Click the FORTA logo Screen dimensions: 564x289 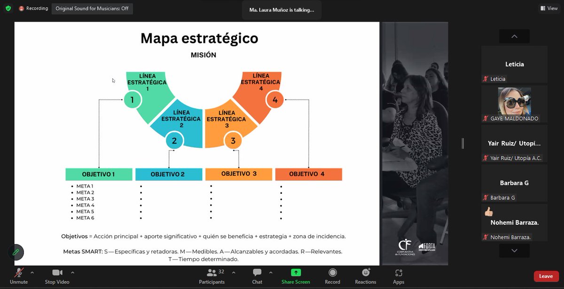pos(427,247)
